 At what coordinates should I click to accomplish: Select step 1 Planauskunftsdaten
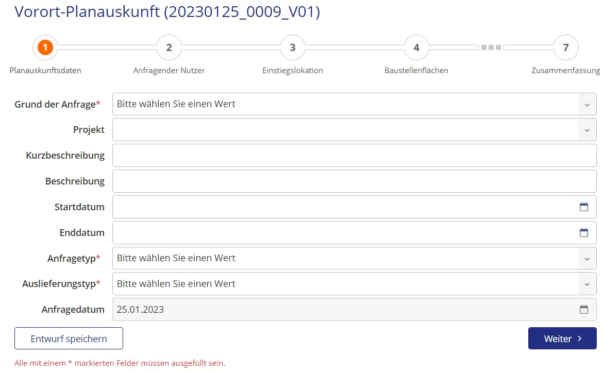[x=45, y=47]
